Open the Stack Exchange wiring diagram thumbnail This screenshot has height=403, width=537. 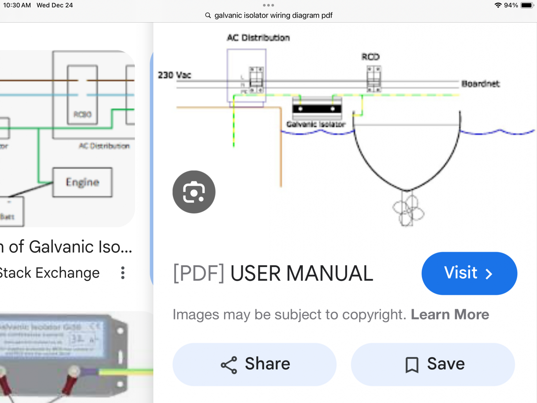click(x=67, y=138)
